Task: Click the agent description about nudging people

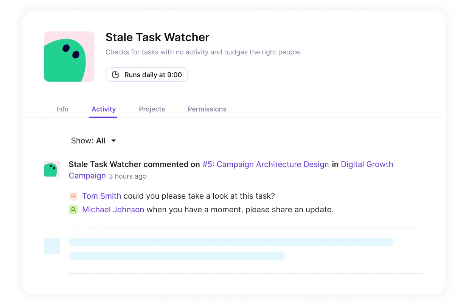Action: coord(203,52)
